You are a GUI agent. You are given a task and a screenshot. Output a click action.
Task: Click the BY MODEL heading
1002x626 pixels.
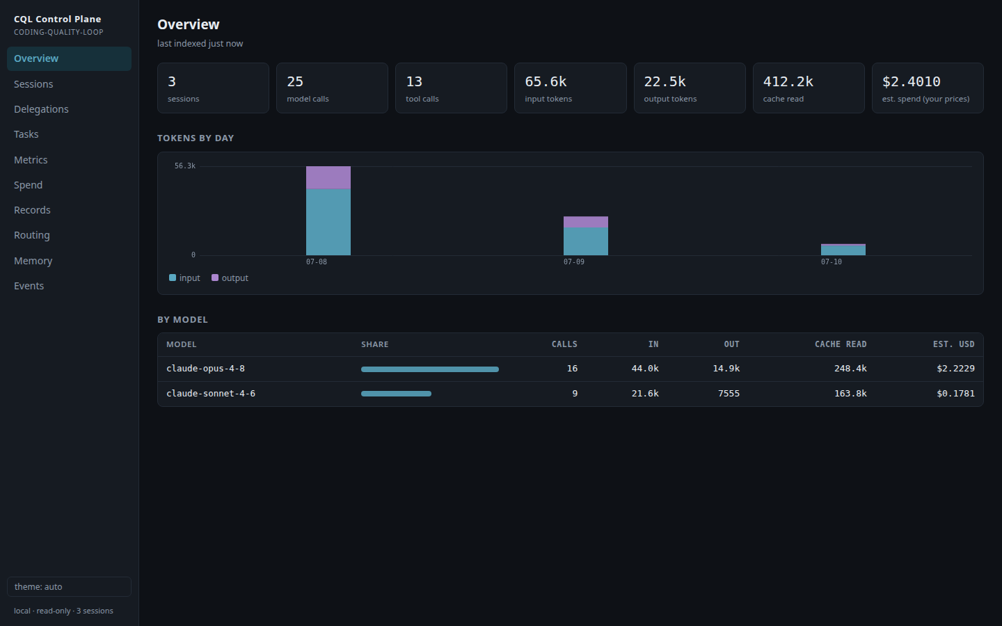pyautogui.click(x=182, y=320)
